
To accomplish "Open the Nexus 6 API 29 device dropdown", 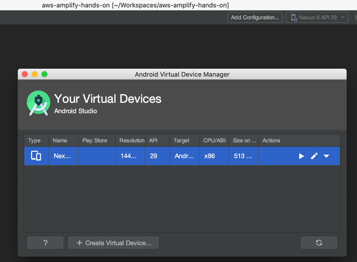I will [x=317, y=17].
